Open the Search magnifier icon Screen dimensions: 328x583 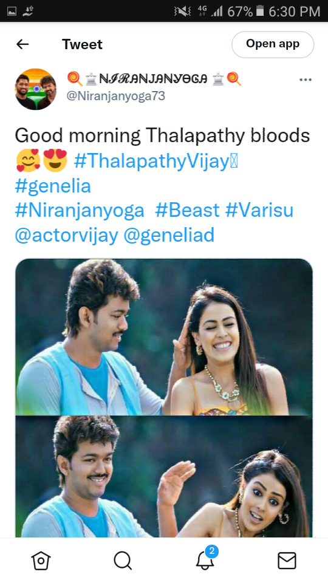tap(123, 561)
